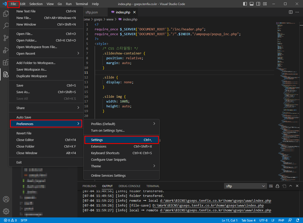Clear the output panel
Screen dimensions: 303x223
[271, 186]
